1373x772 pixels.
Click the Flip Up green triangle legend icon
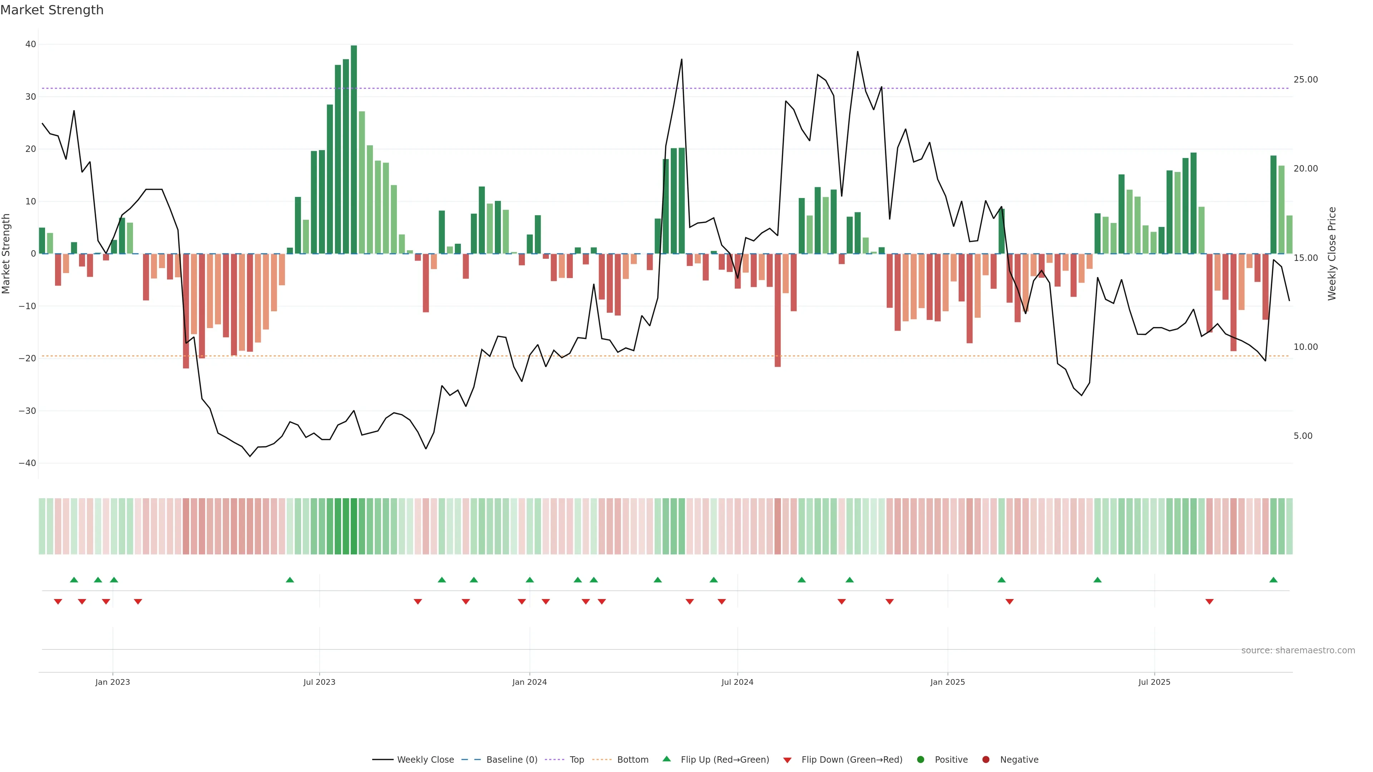coord(666,759)
